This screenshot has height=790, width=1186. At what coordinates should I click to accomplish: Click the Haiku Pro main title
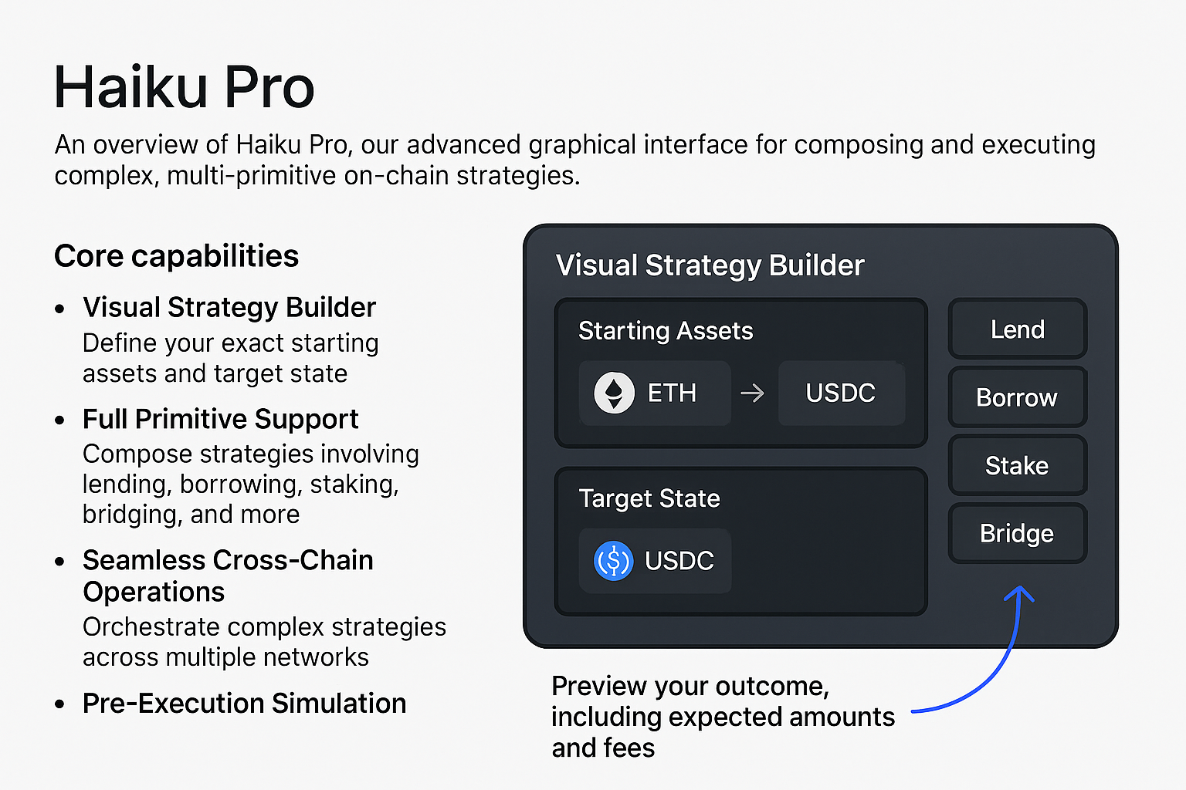coord(185,86)
